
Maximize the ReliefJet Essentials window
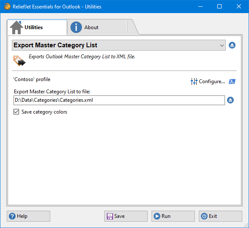pyautogui.click(x=219, y=6)
